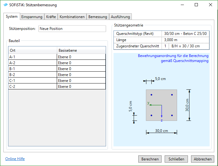The width and height of the screenshot is (218, 166).
Task: Open the Ausführung tab
Action: [120, 17]
